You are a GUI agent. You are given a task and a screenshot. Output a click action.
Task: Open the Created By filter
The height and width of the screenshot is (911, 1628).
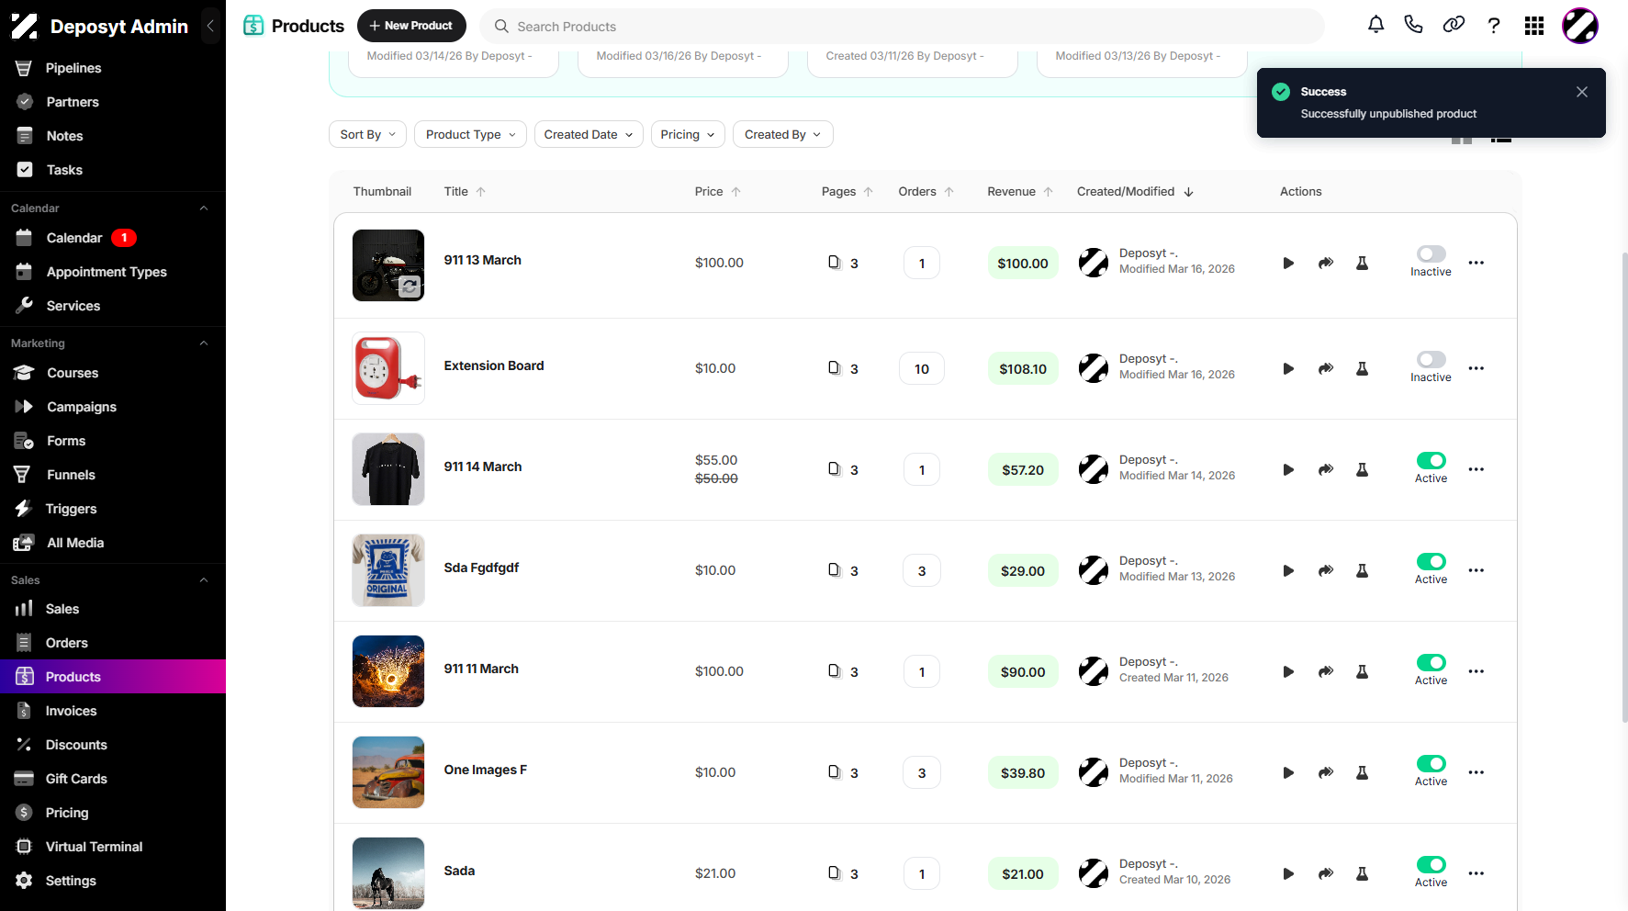(783, 134)
